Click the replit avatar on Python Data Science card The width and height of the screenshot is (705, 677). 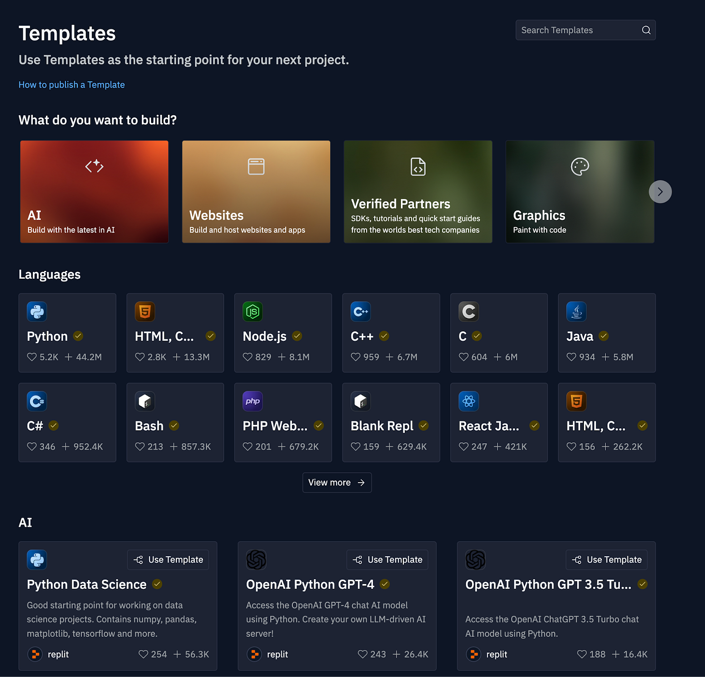pyautogui.click(x=35, y=654)
